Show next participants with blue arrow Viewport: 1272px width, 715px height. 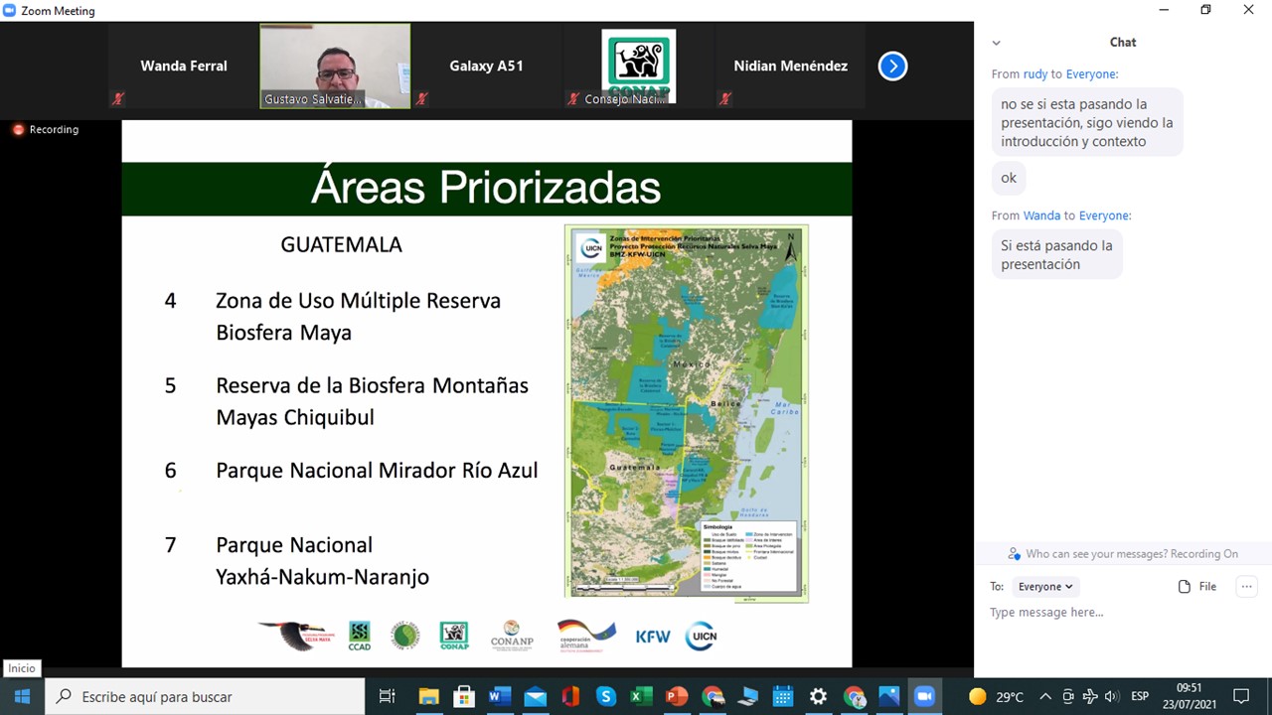pyautogui.click(x=892, y=67)
